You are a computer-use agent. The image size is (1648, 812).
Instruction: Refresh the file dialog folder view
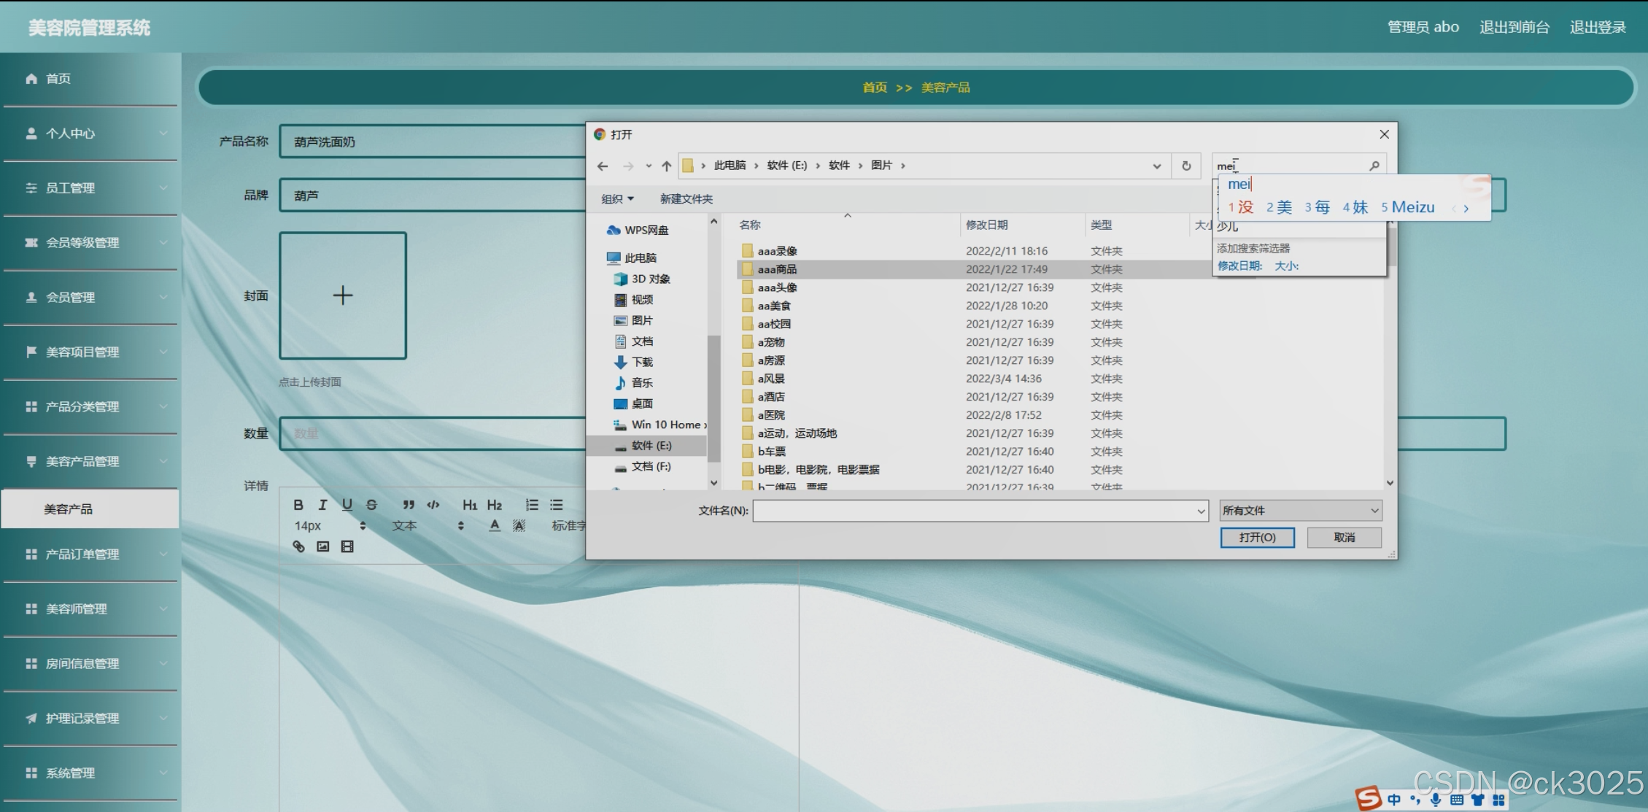click(1186, 166)
